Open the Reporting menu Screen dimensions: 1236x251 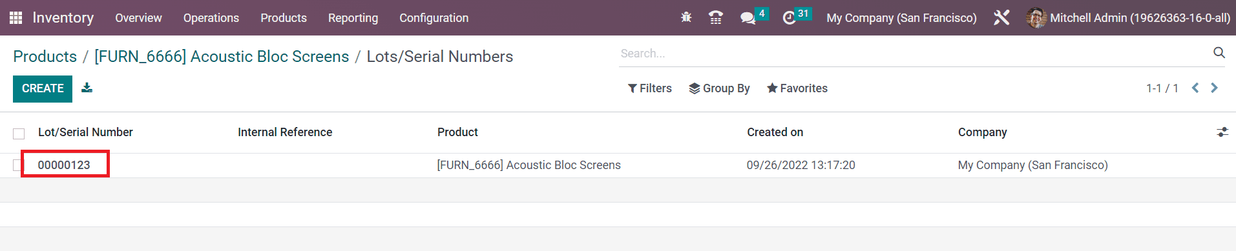pyautogui.click(x=353, y=18)
